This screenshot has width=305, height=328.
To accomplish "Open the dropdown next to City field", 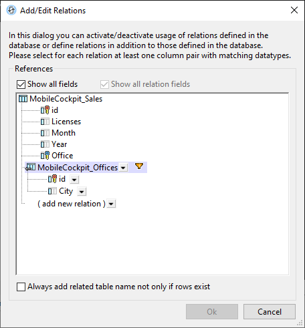I will point(82,191).
